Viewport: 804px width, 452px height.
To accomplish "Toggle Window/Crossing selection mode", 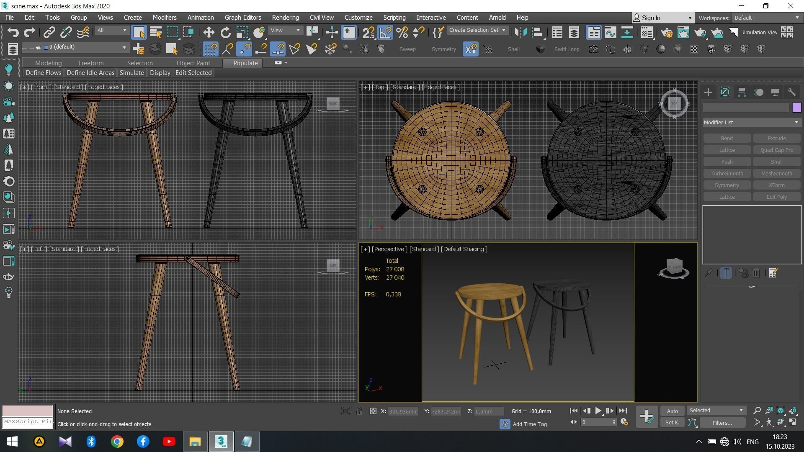I will click(189, 32).
